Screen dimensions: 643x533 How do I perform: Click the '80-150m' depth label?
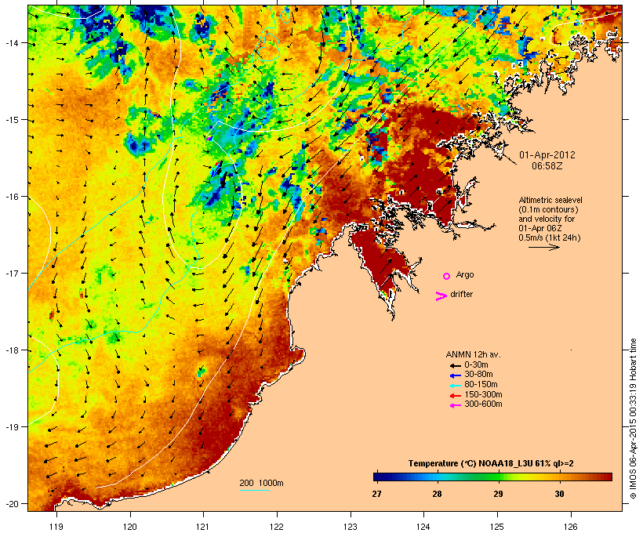point(481,385)
